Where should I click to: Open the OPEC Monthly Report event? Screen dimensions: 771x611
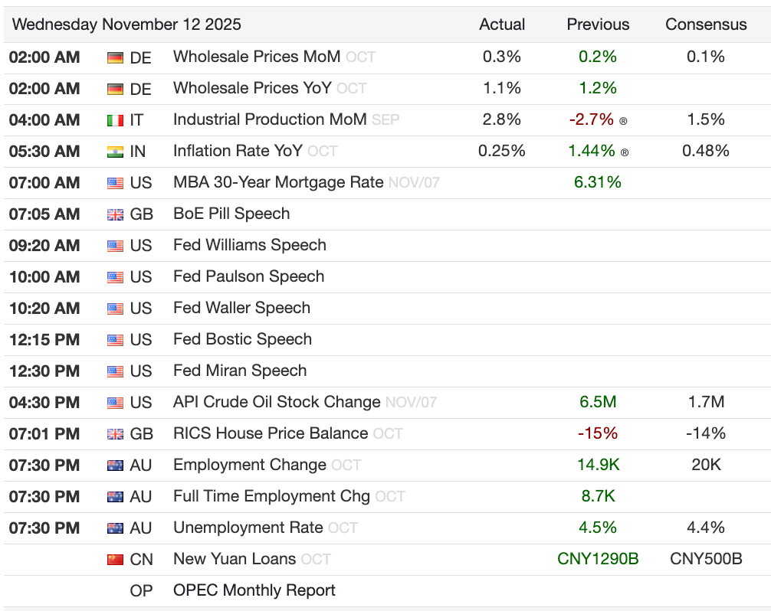click(x=254, y=590)
